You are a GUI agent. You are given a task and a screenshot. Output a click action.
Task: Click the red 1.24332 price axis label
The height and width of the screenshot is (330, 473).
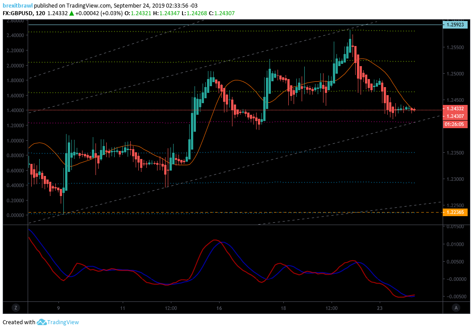click(x=455, y=109)
